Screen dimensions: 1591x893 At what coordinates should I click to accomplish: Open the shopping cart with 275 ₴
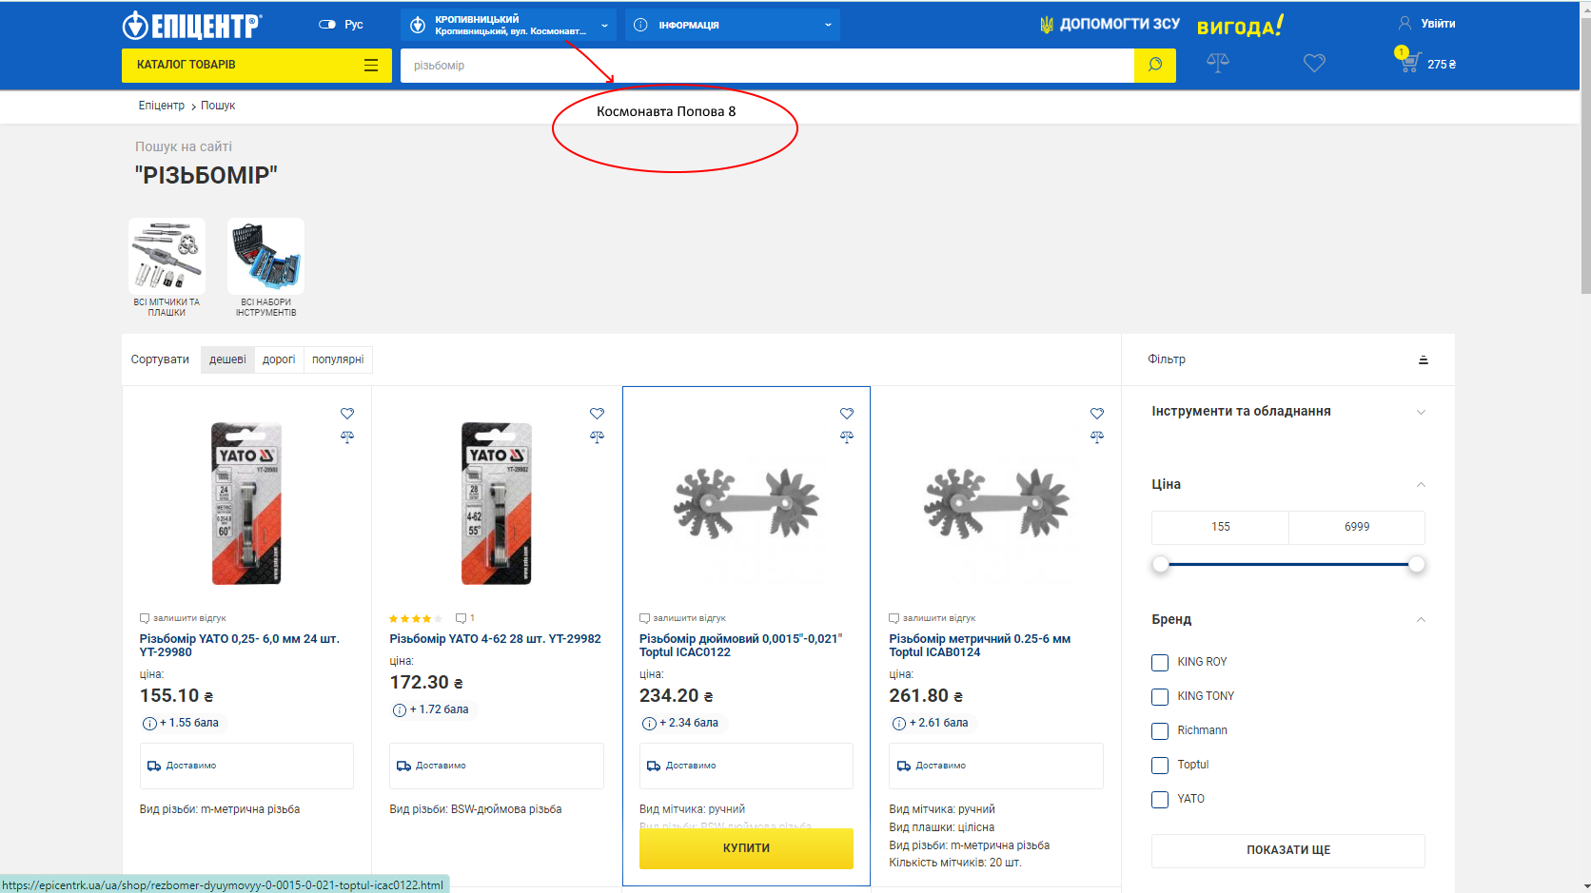pyautogui.click(x=1425, y=61)
